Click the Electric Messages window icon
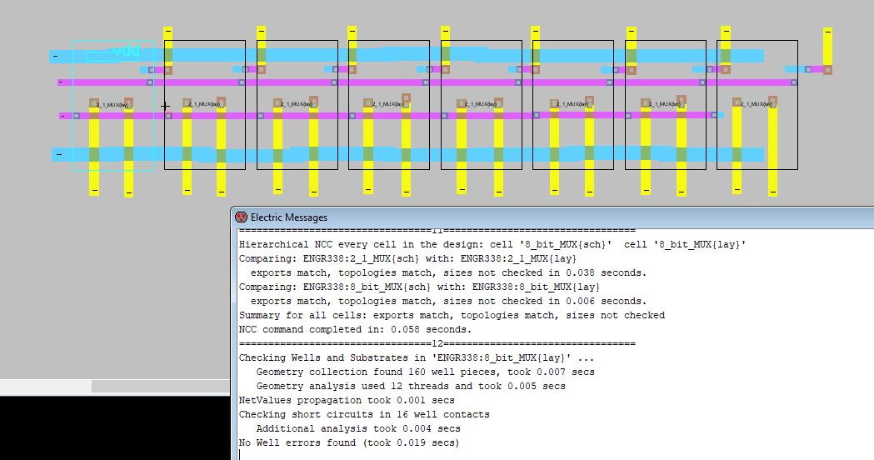This screenshot has width=874, height=460. tap(241, 217)
